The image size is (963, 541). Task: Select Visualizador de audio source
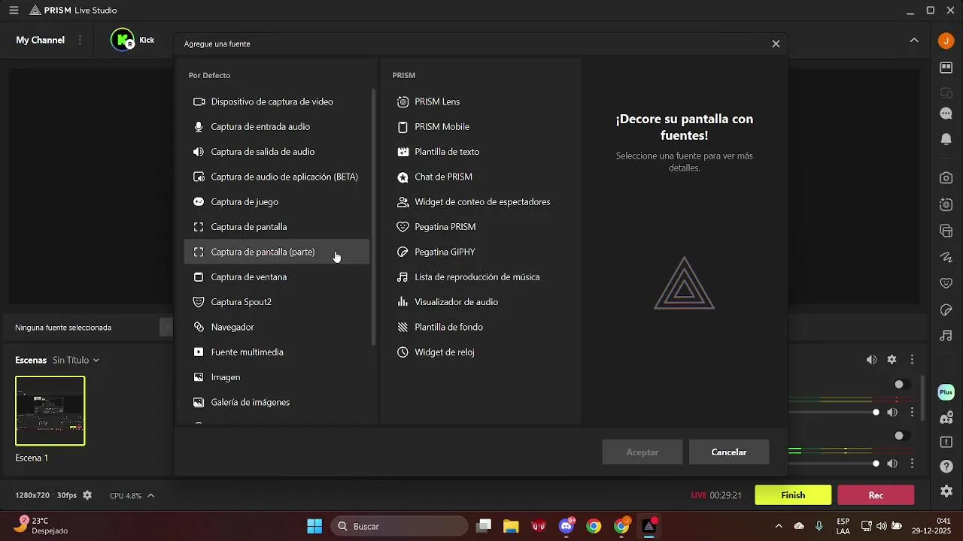[x=480, y=302]
